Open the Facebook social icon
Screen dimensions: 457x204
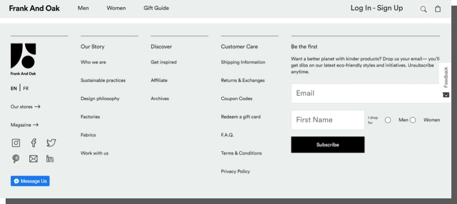click(33, 143)
